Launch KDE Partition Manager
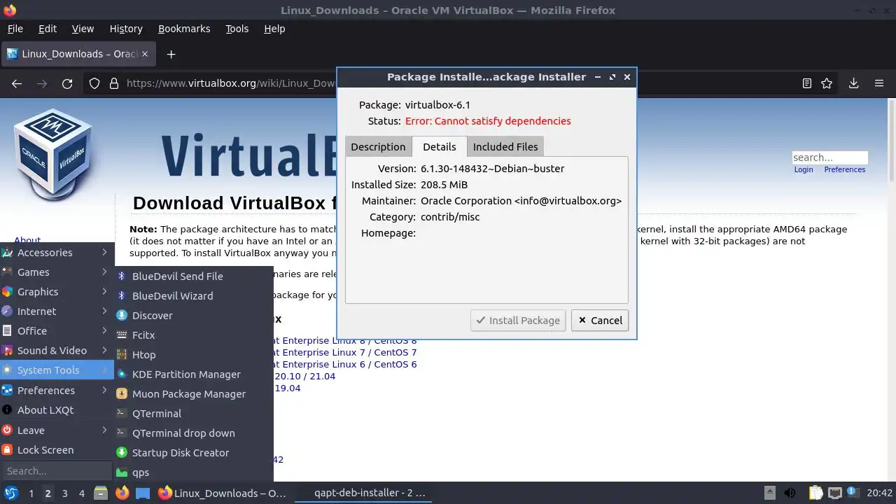The width and height of the screenshot is (896, 504). point(194,374)
